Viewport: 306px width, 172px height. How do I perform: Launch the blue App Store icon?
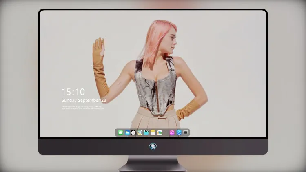point(179,132)
